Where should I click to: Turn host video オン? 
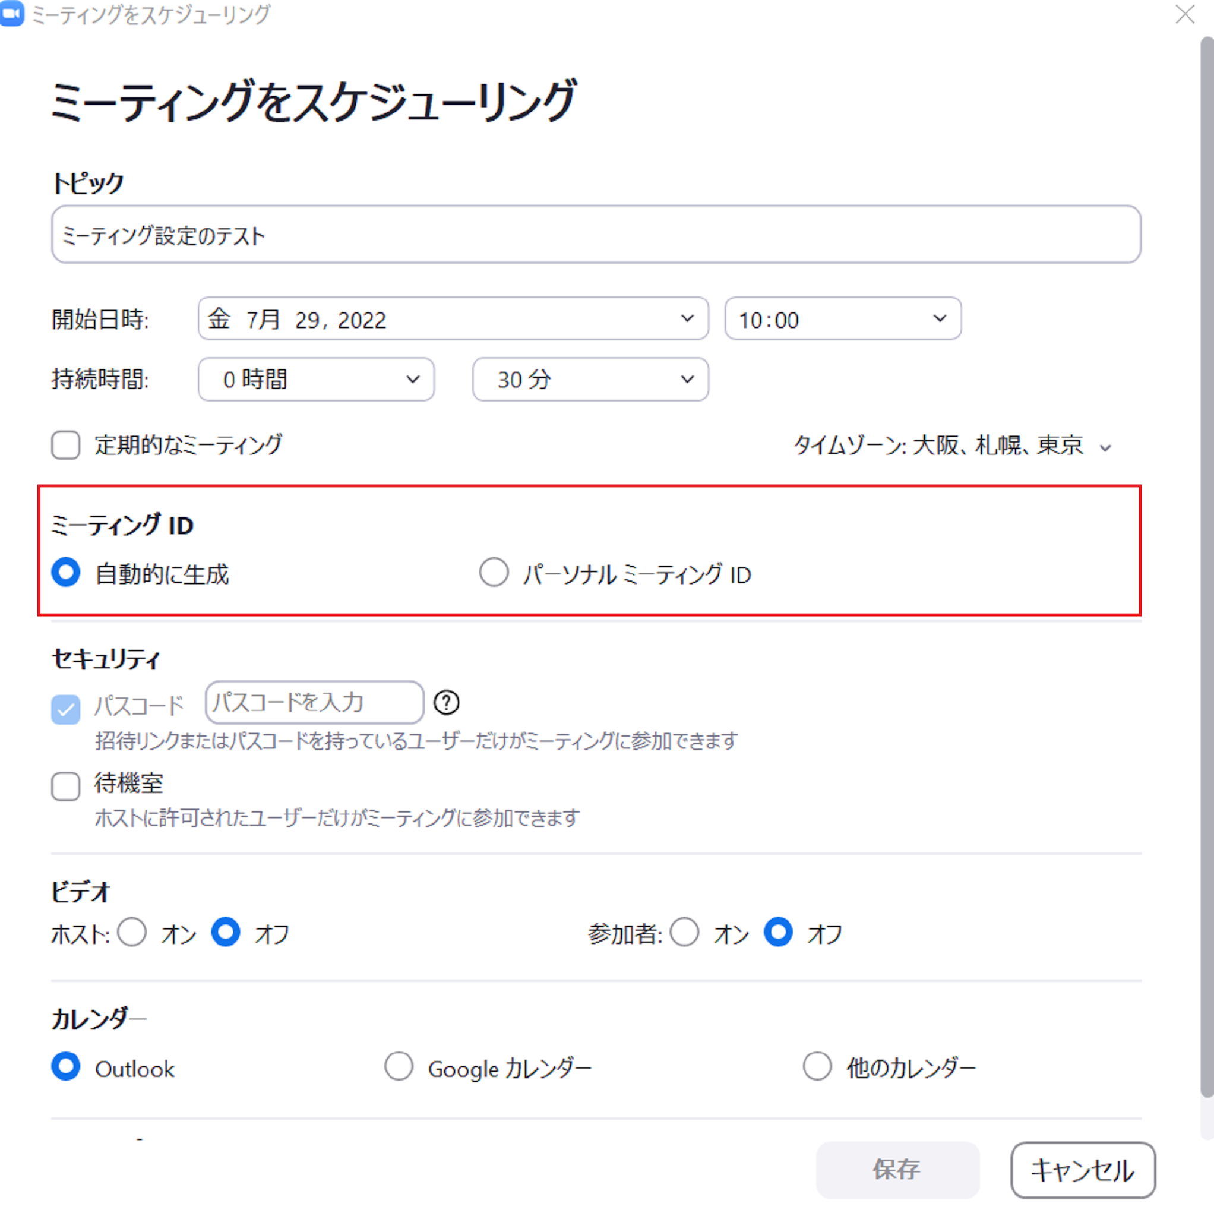[132, 932]
